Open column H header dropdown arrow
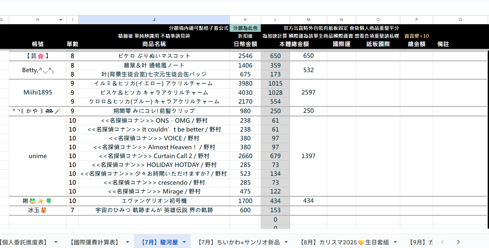 point(61,20)
